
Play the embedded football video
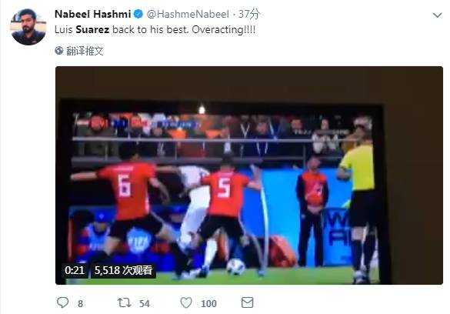[248, 175]
